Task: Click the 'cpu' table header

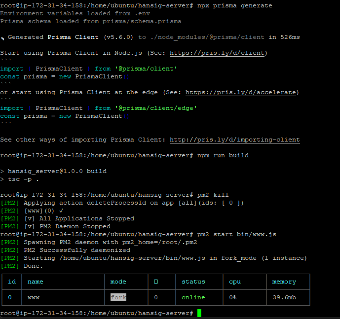Action: point(235,282)
